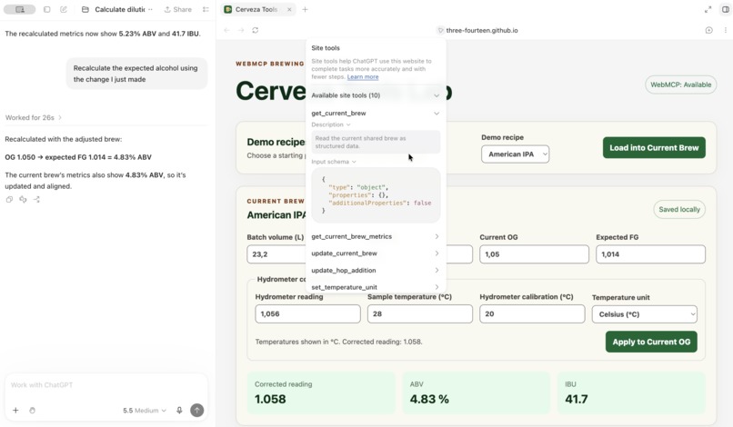The width and height of the screenshot is (733, 427).
Task: Collapse the Description section
Action: (x=331, y=124)
